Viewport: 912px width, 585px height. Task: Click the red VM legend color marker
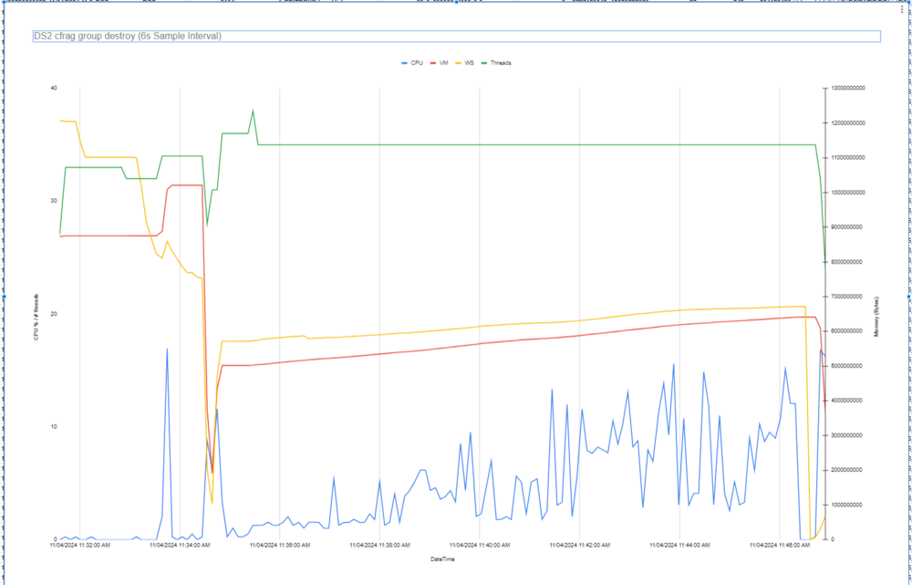[432, 63]
